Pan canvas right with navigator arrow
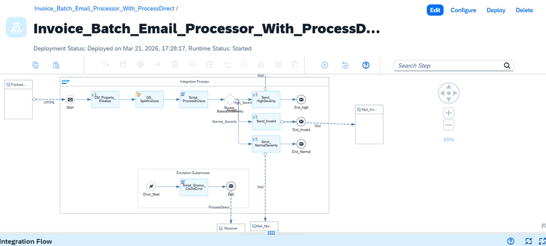 pyautogui.click(x=456, y=93)
